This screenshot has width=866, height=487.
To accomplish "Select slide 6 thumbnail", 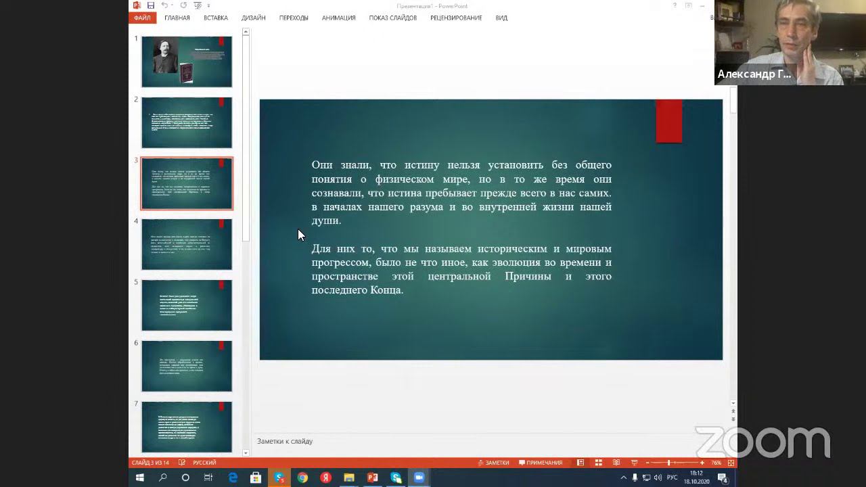I will [x=187, y=366].
